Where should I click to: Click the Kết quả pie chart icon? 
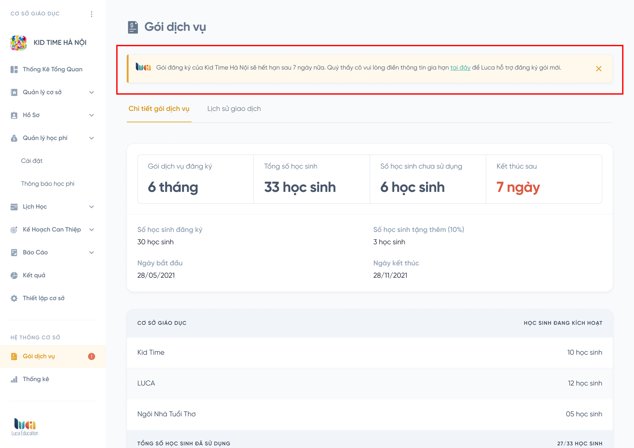coord(14,275)
